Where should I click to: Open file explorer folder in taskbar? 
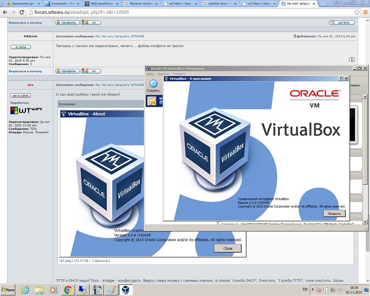click(39, 290)
